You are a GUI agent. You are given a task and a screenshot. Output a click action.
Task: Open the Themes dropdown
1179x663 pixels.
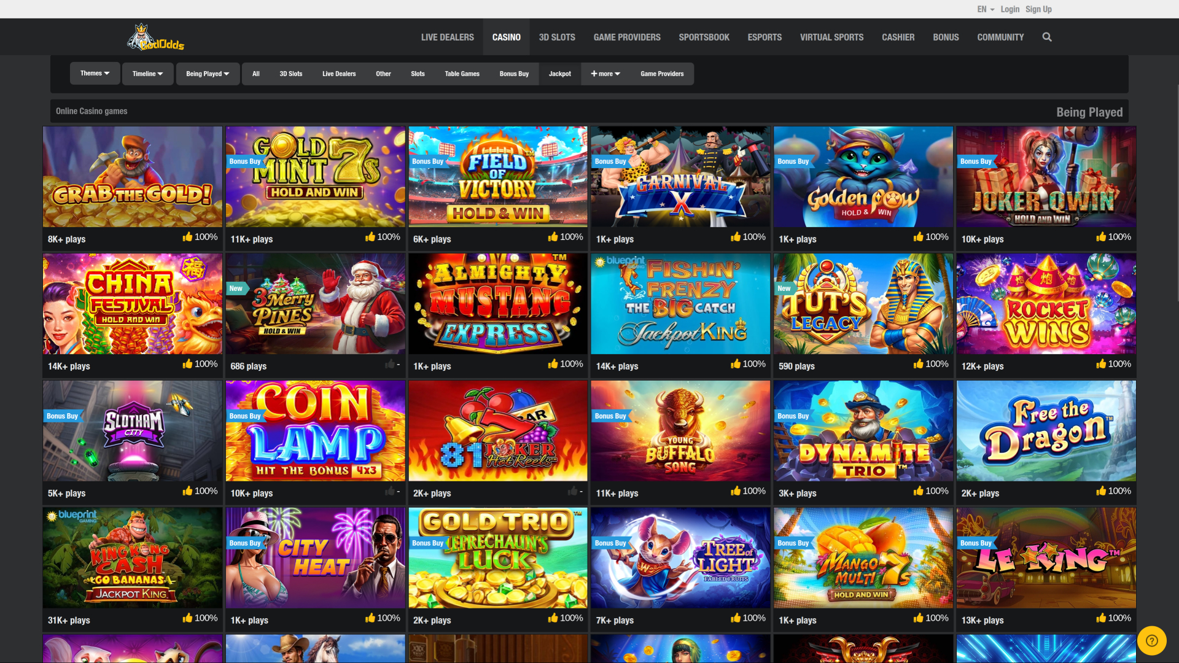pos(95,72)
